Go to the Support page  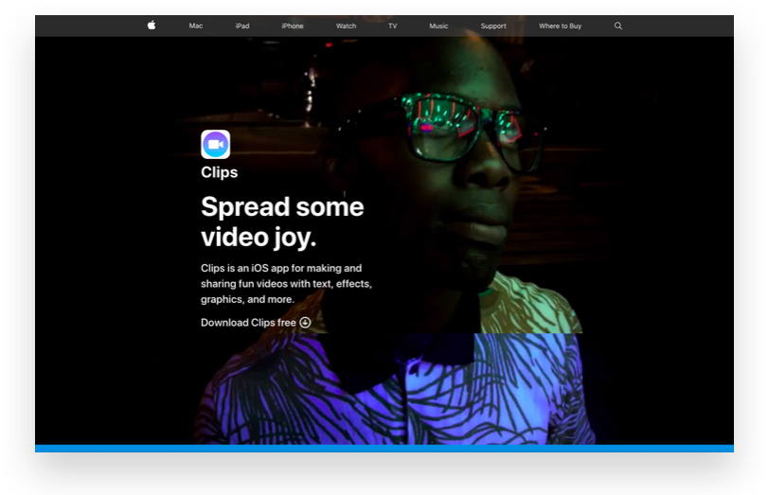click(x=493, y=26)
